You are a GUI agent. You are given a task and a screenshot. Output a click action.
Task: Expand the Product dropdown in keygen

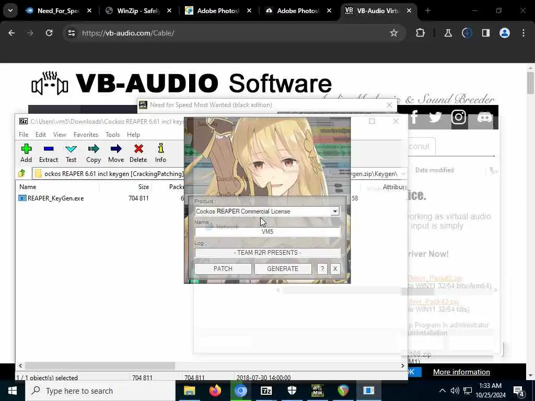coord(335,211)
